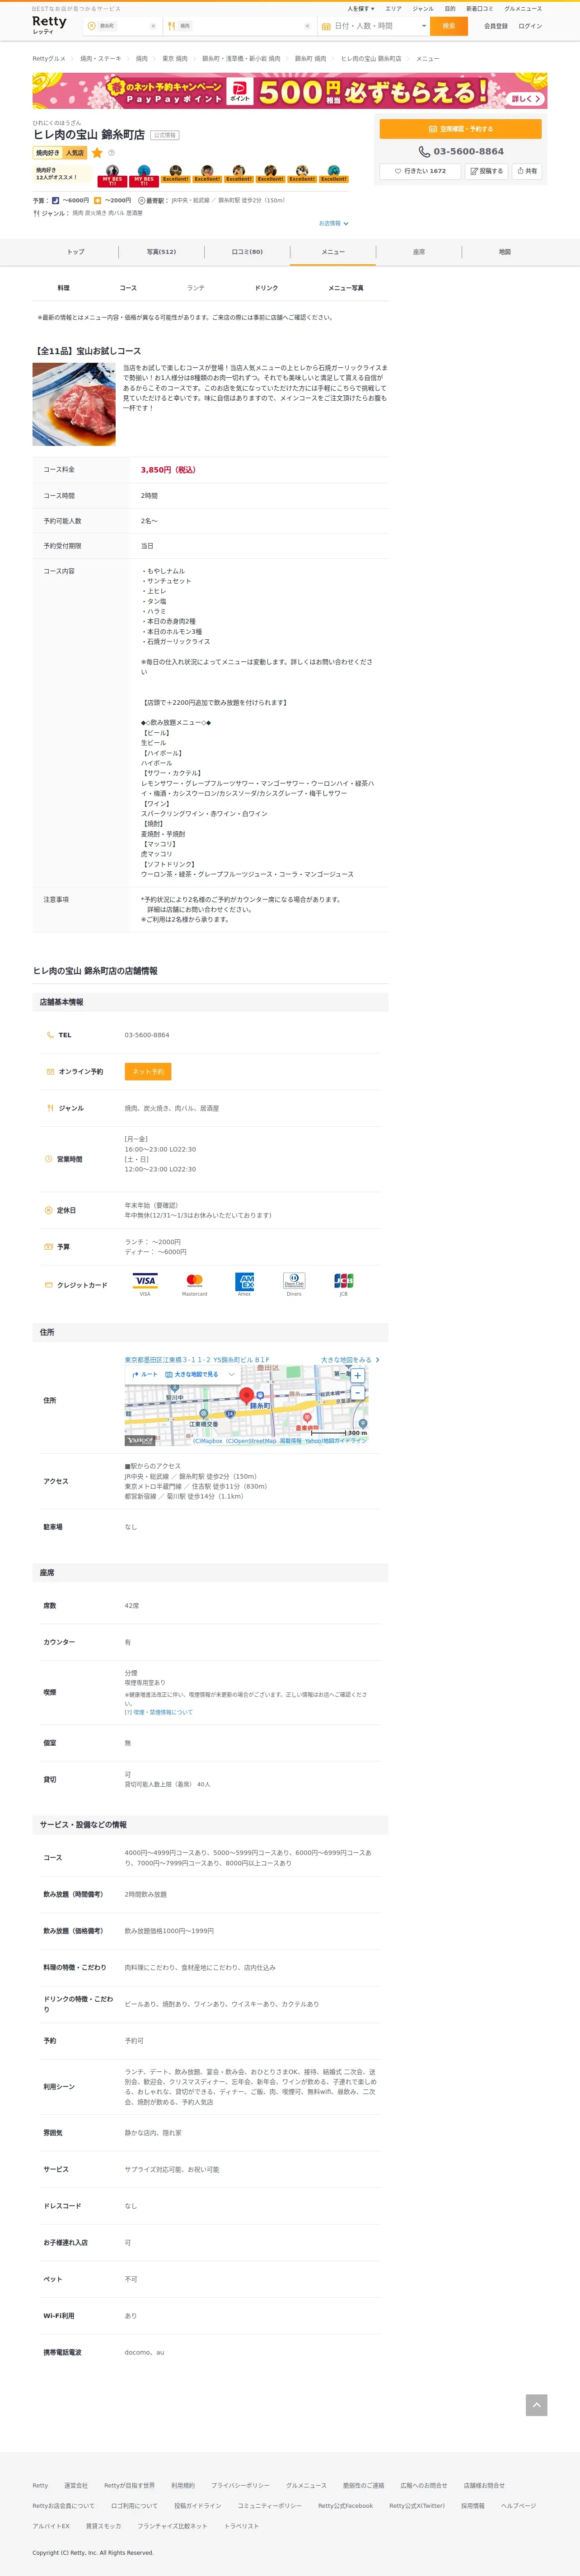Click the Diners Club card logo
This screenshot has width=580, height=2576.
coord(294,1281)
